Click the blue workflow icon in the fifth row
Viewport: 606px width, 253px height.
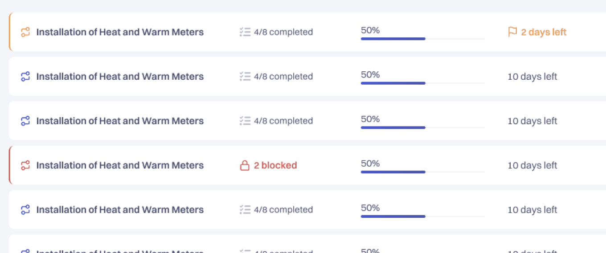[x=25, y=210]
